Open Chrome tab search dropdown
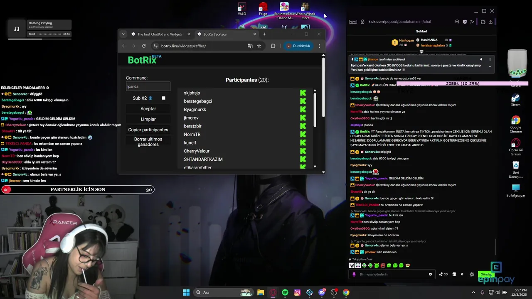The width and height of the screenshot is (532, 299). pos(123,34)
